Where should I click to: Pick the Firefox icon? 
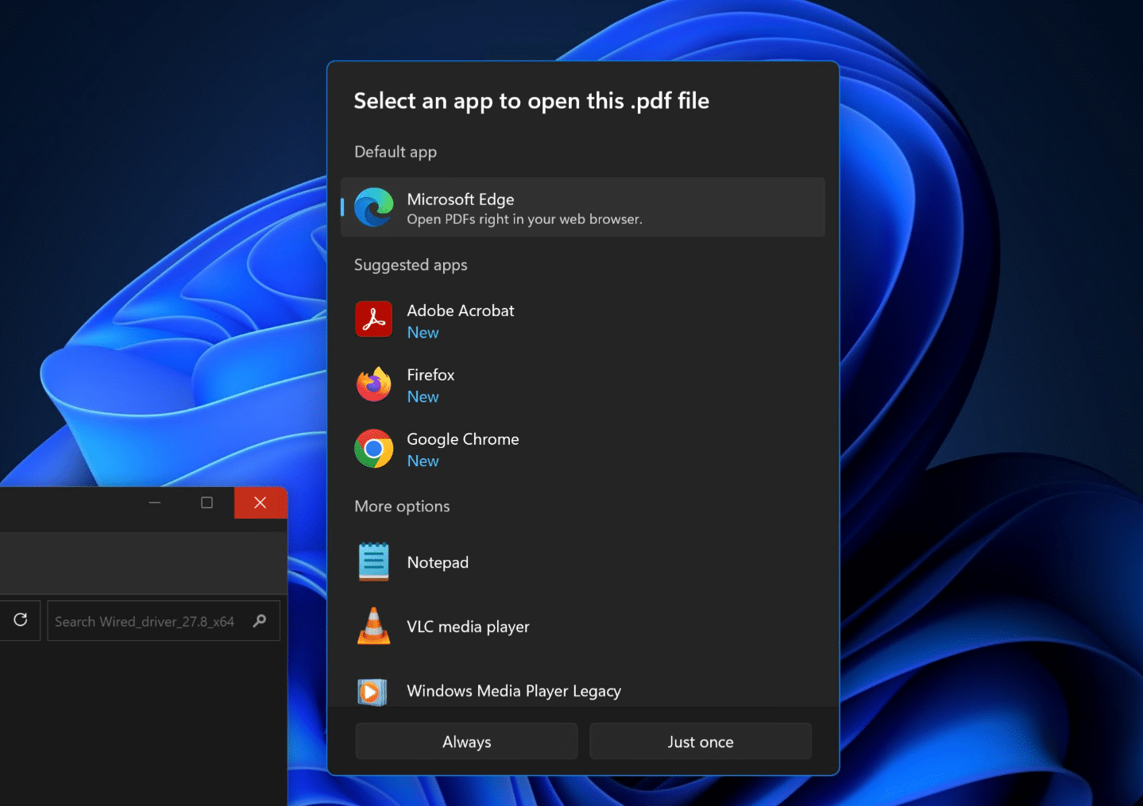click(x=373, y=384)
